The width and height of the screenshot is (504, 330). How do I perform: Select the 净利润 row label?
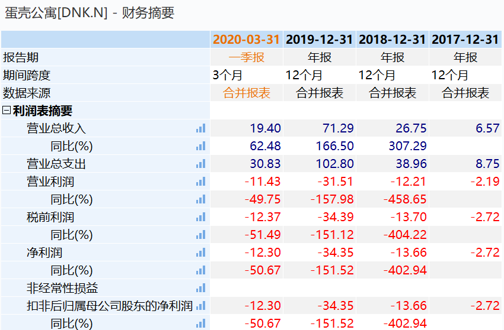click(x=44, y=253)
